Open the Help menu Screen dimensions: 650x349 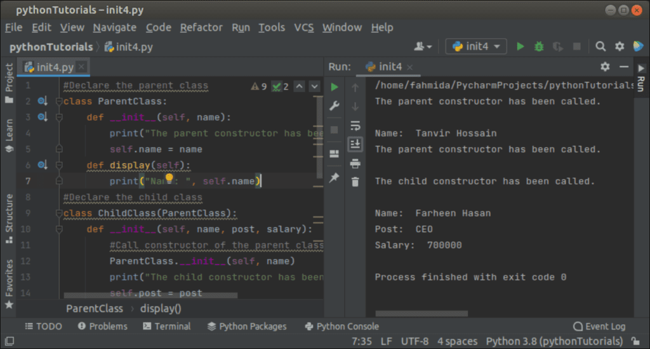click(381, 27)
